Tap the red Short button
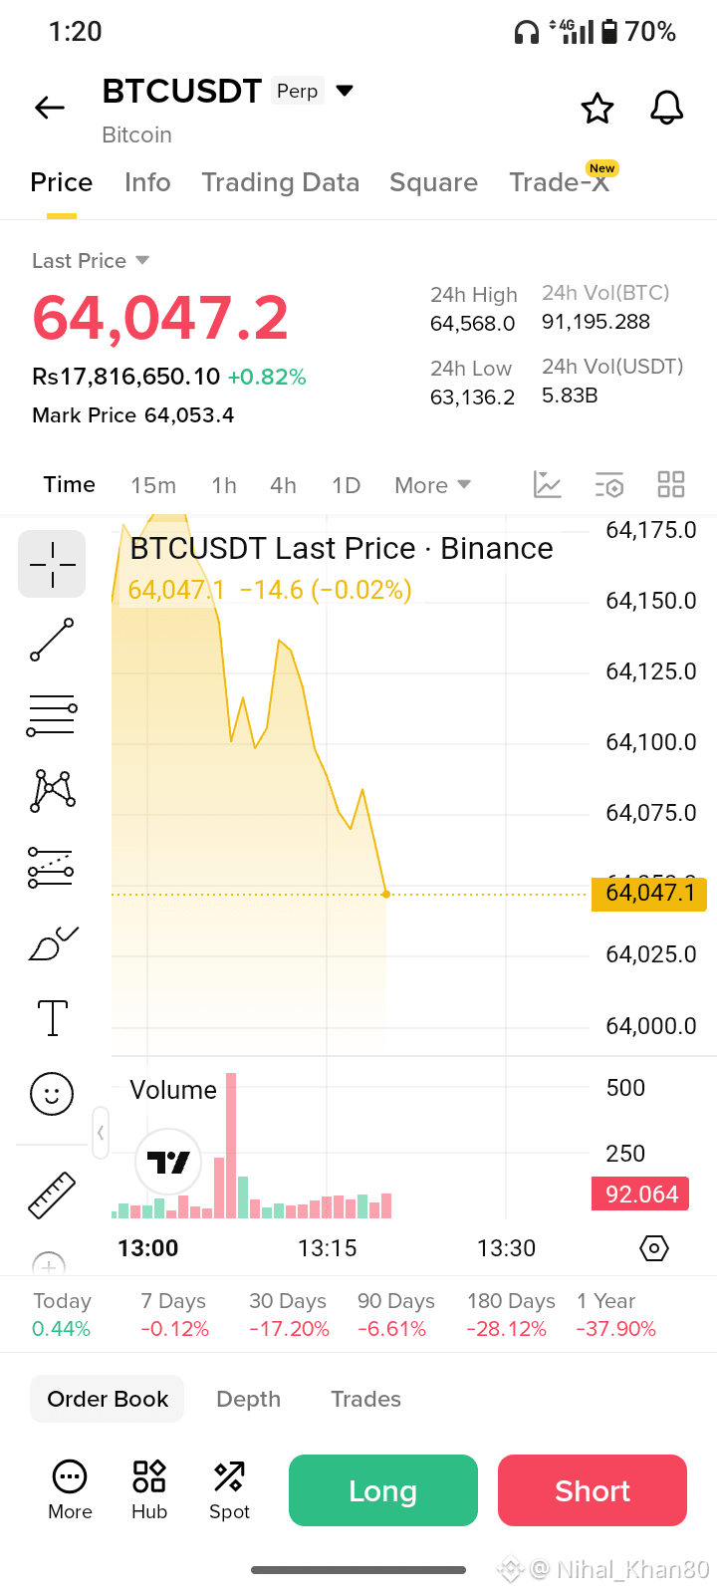The height and width of the screenshot is (1594, 717). (x=593, y=1490)
